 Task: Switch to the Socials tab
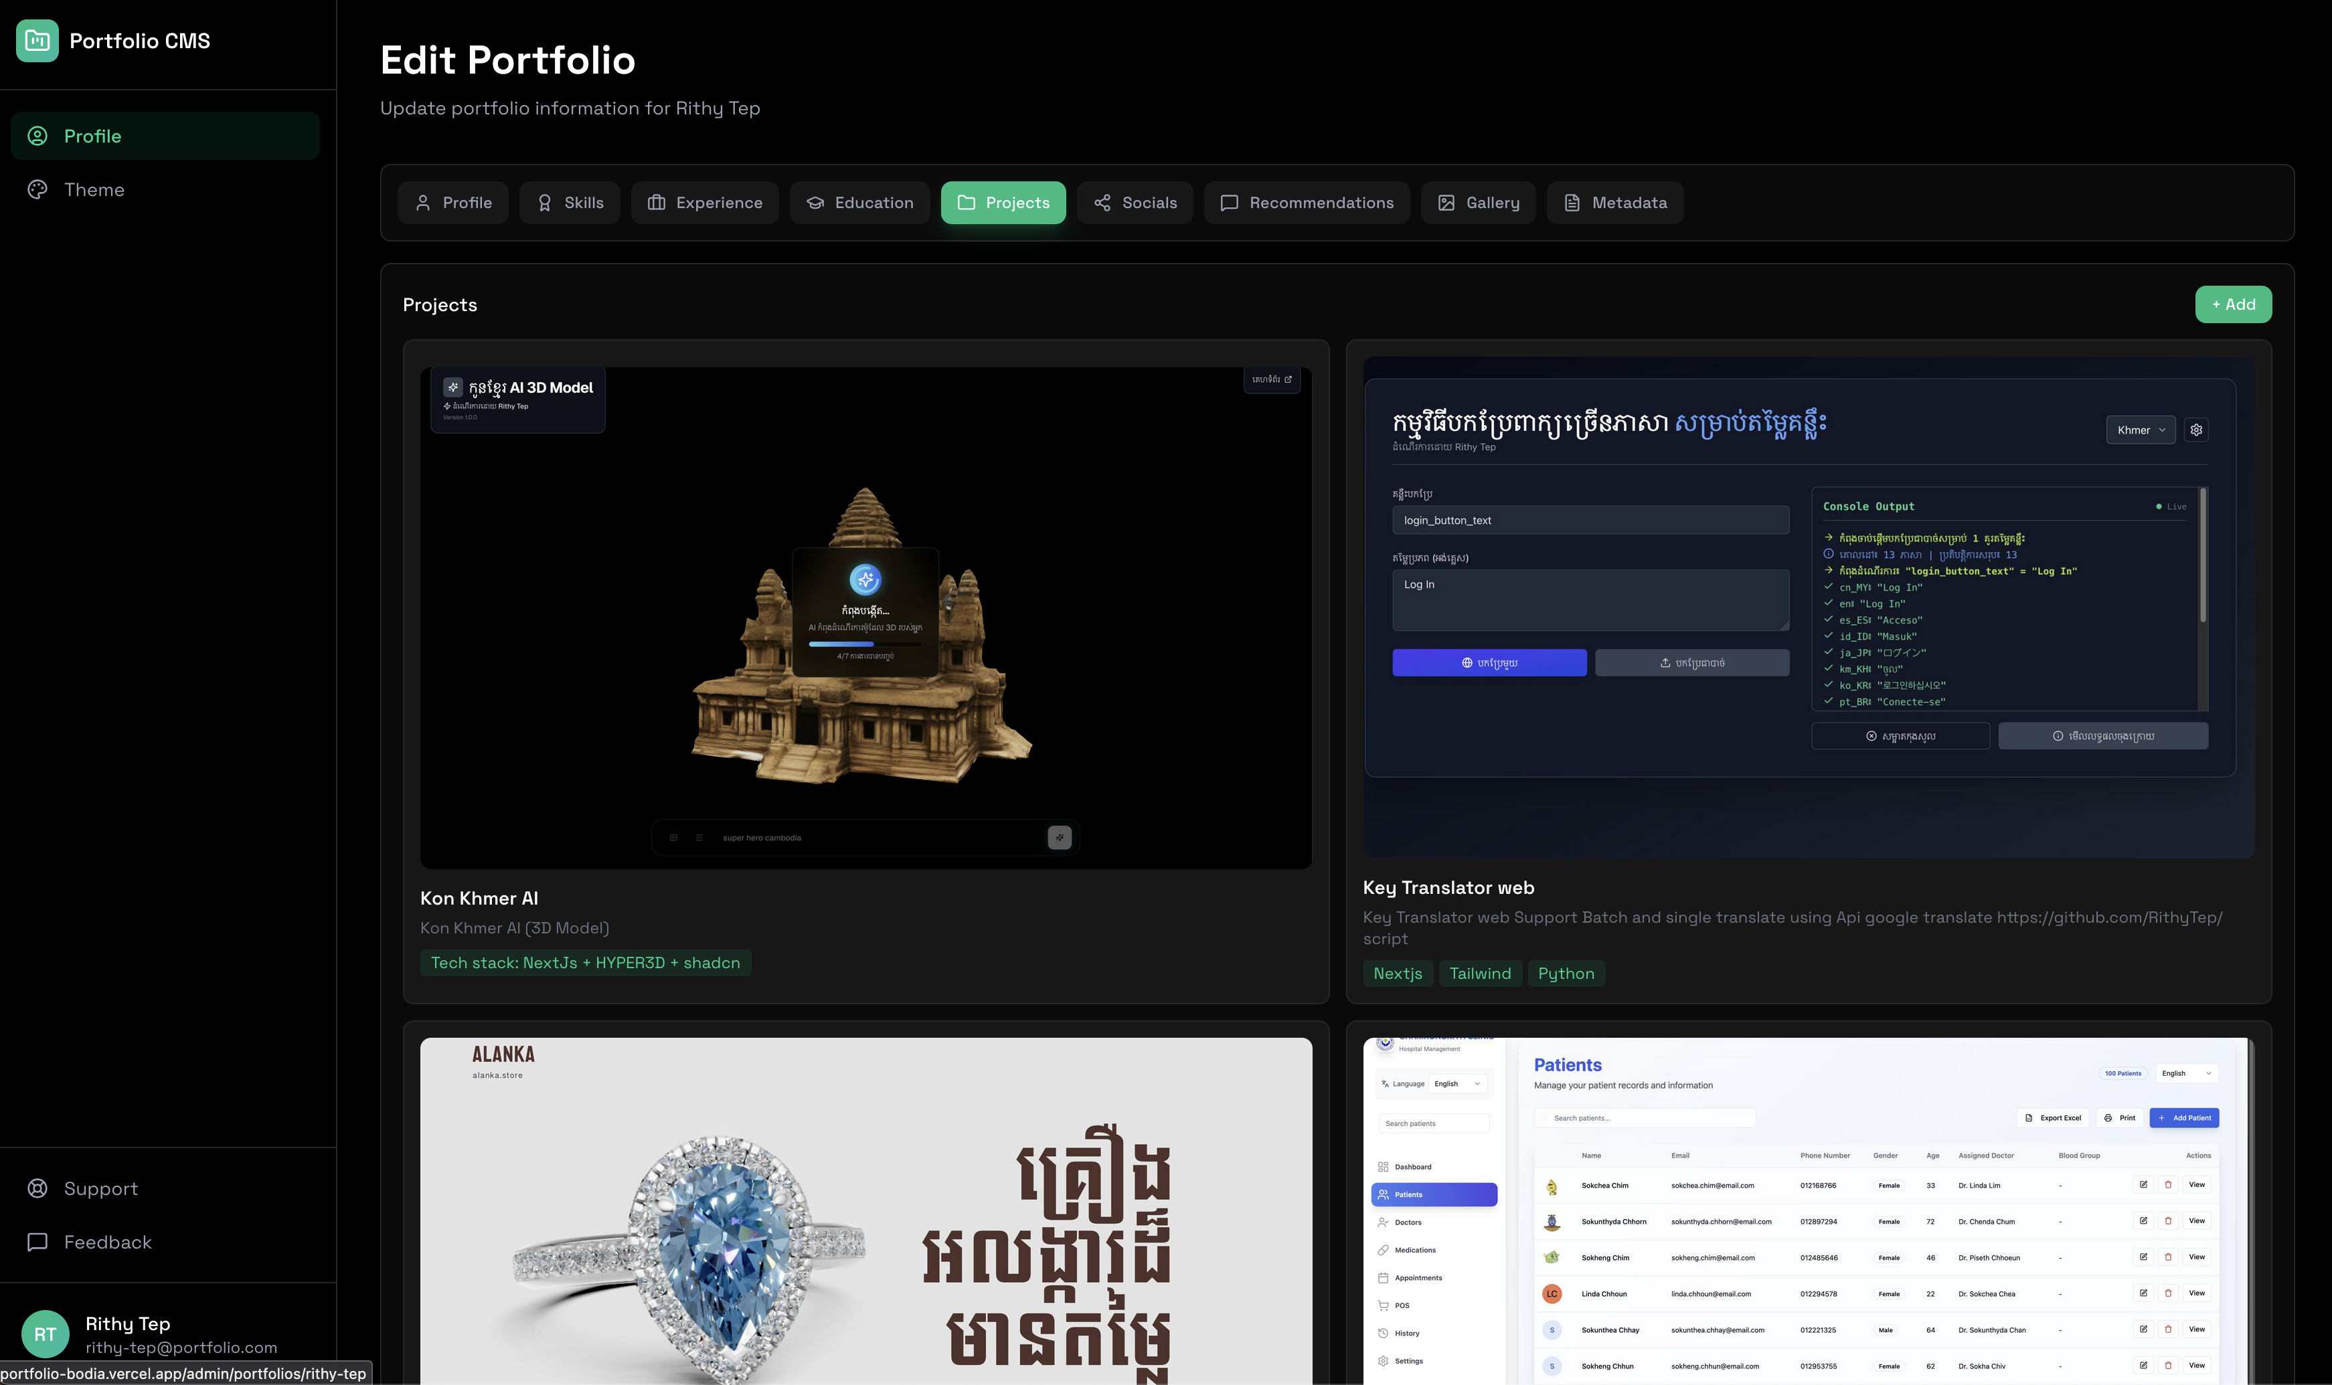pos(1135,203)
